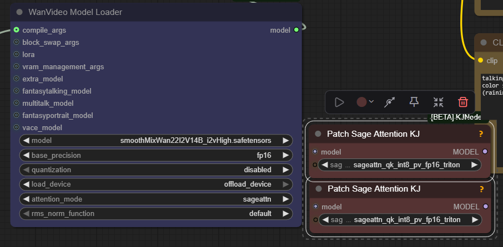
Task: Click the vace_model input socket
Action: [16, 127]
